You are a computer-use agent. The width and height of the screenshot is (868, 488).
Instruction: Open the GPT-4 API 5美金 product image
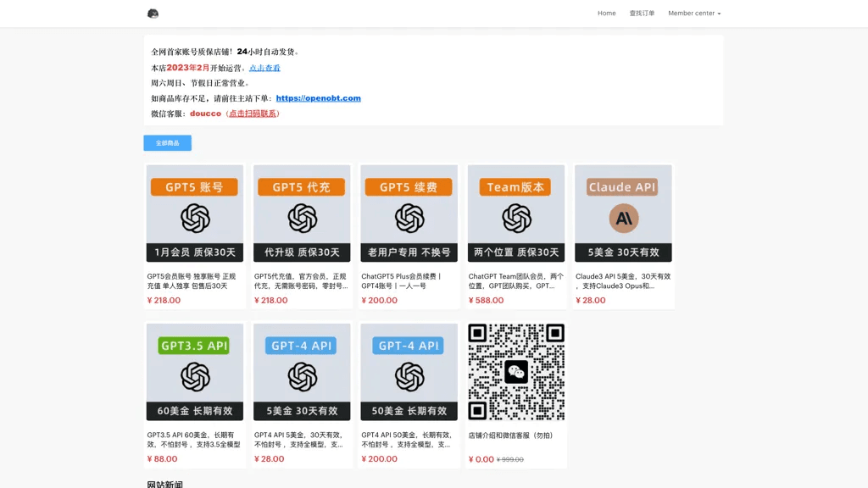(x=302, y=372)
